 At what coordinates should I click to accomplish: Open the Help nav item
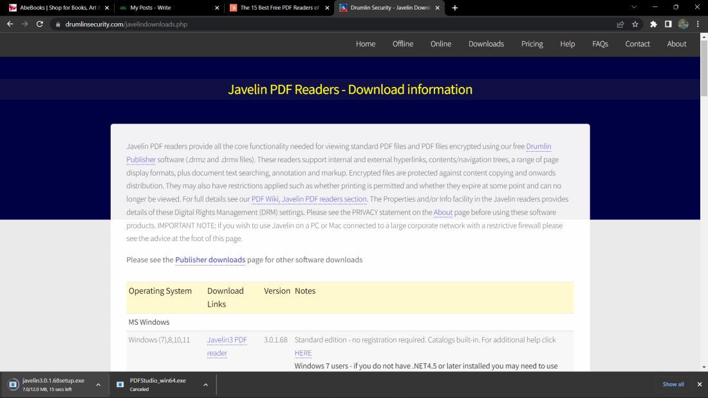[568, 44]
